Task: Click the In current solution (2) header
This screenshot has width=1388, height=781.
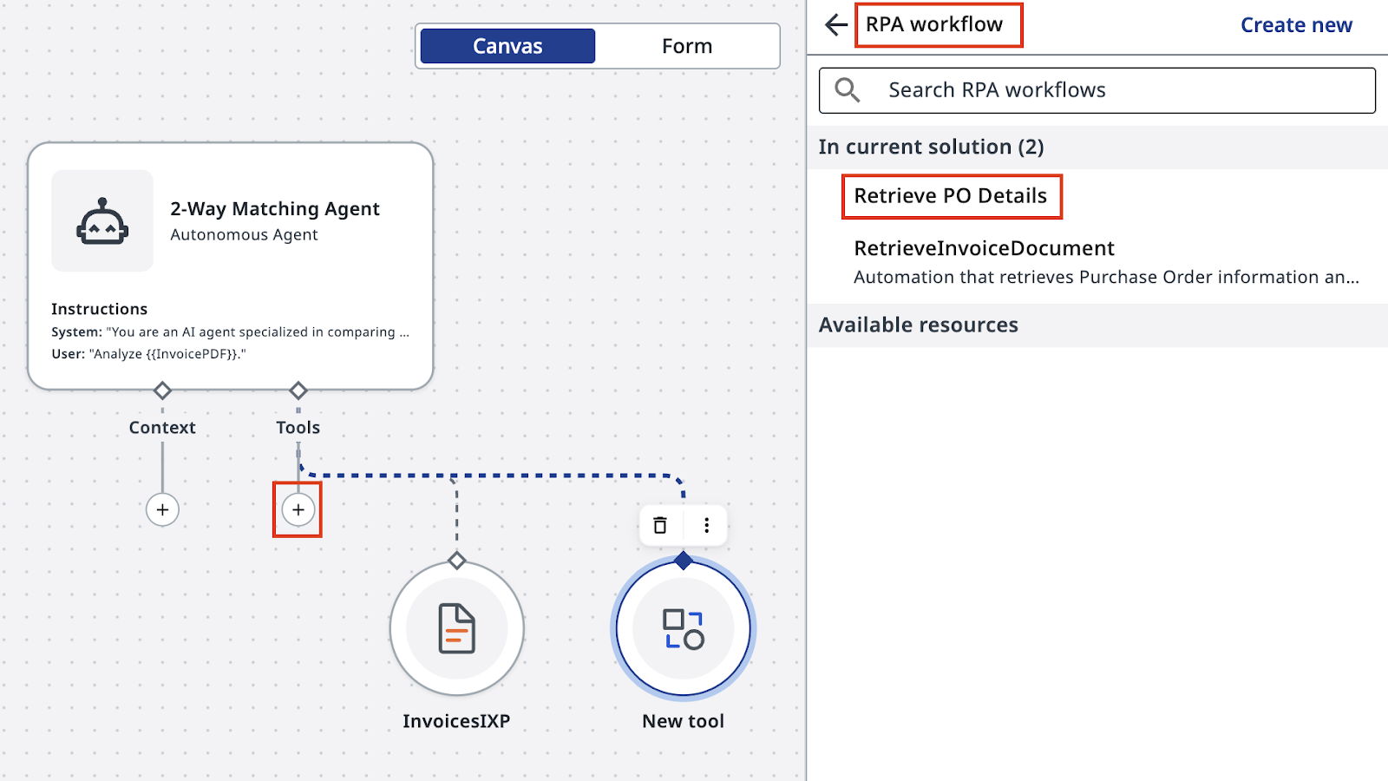Action: (x=932, y=147)
